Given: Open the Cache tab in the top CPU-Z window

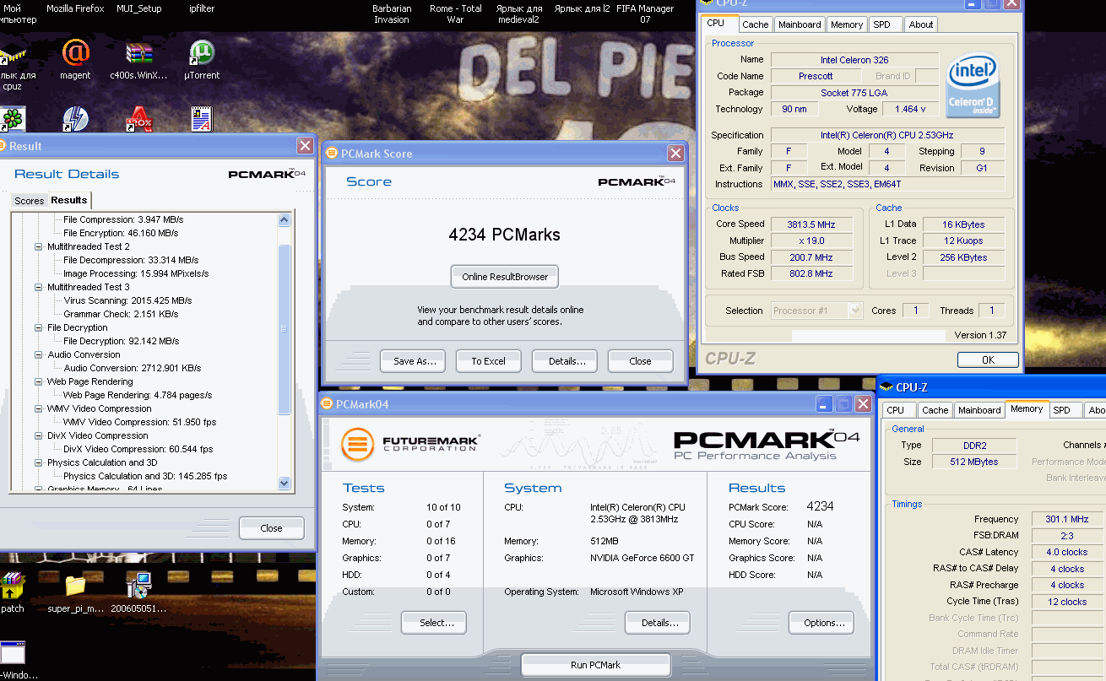Looking at the screenshot, I should [x=756, y=24].
